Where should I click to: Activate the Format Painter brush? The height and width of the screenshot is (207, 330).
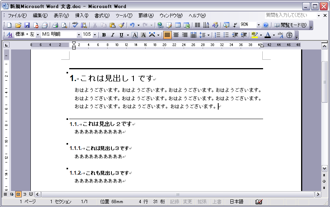coord(121,25)
